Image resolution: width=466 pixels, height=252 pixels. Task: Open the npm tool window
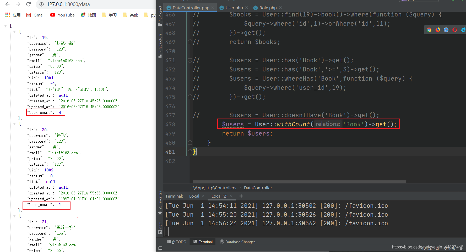[160, 227]
